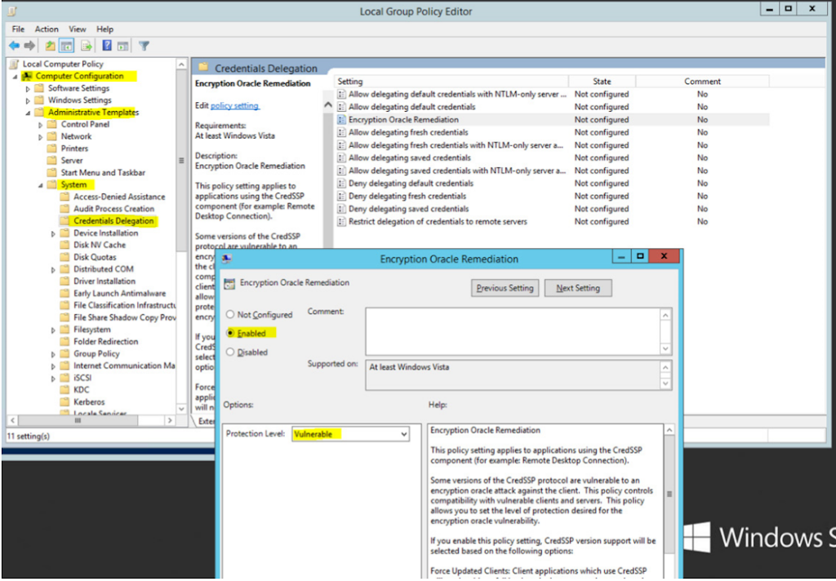Open the Help menu
Viewport: 836px width, 581px height.
(x=105, y=29)
